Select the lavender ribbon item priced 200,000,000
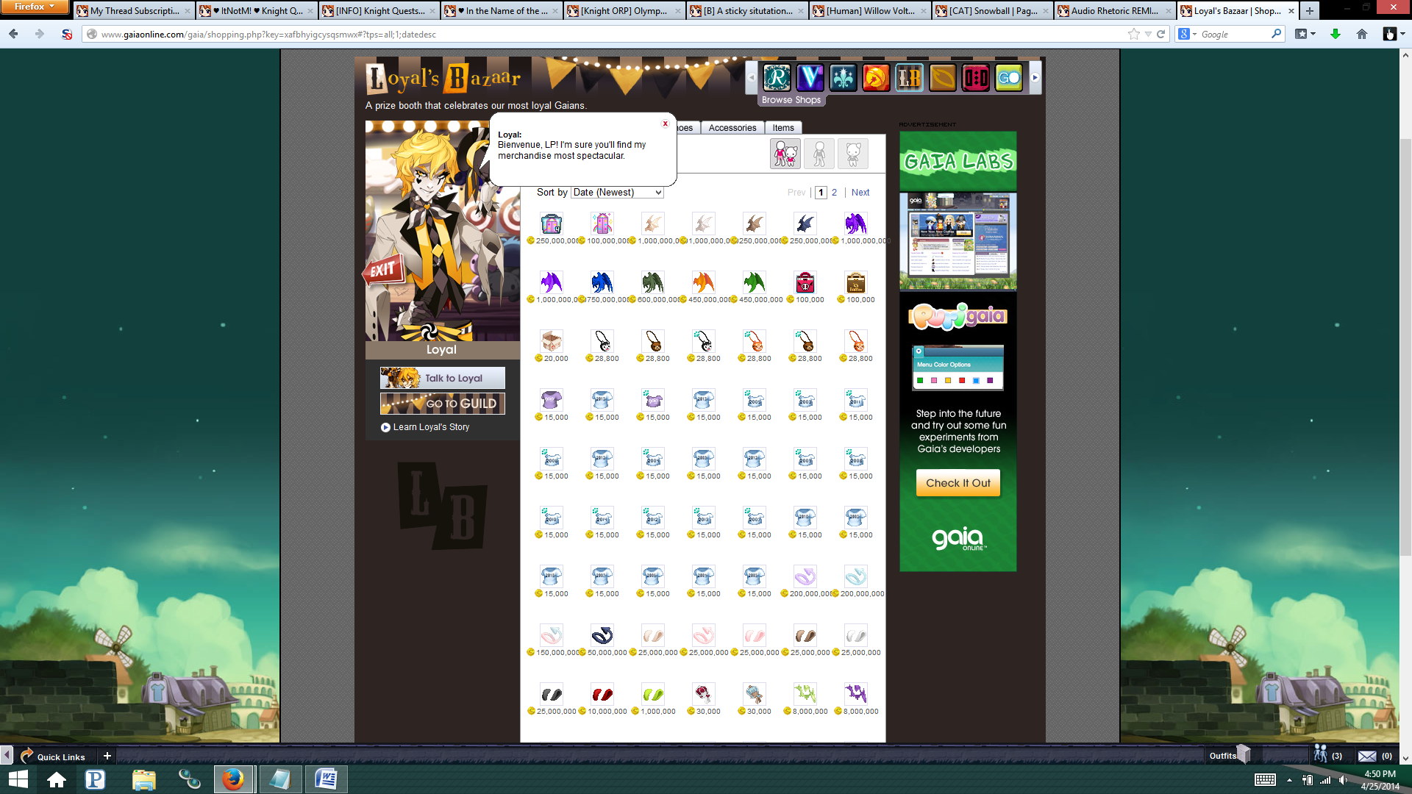 (805, 576)
